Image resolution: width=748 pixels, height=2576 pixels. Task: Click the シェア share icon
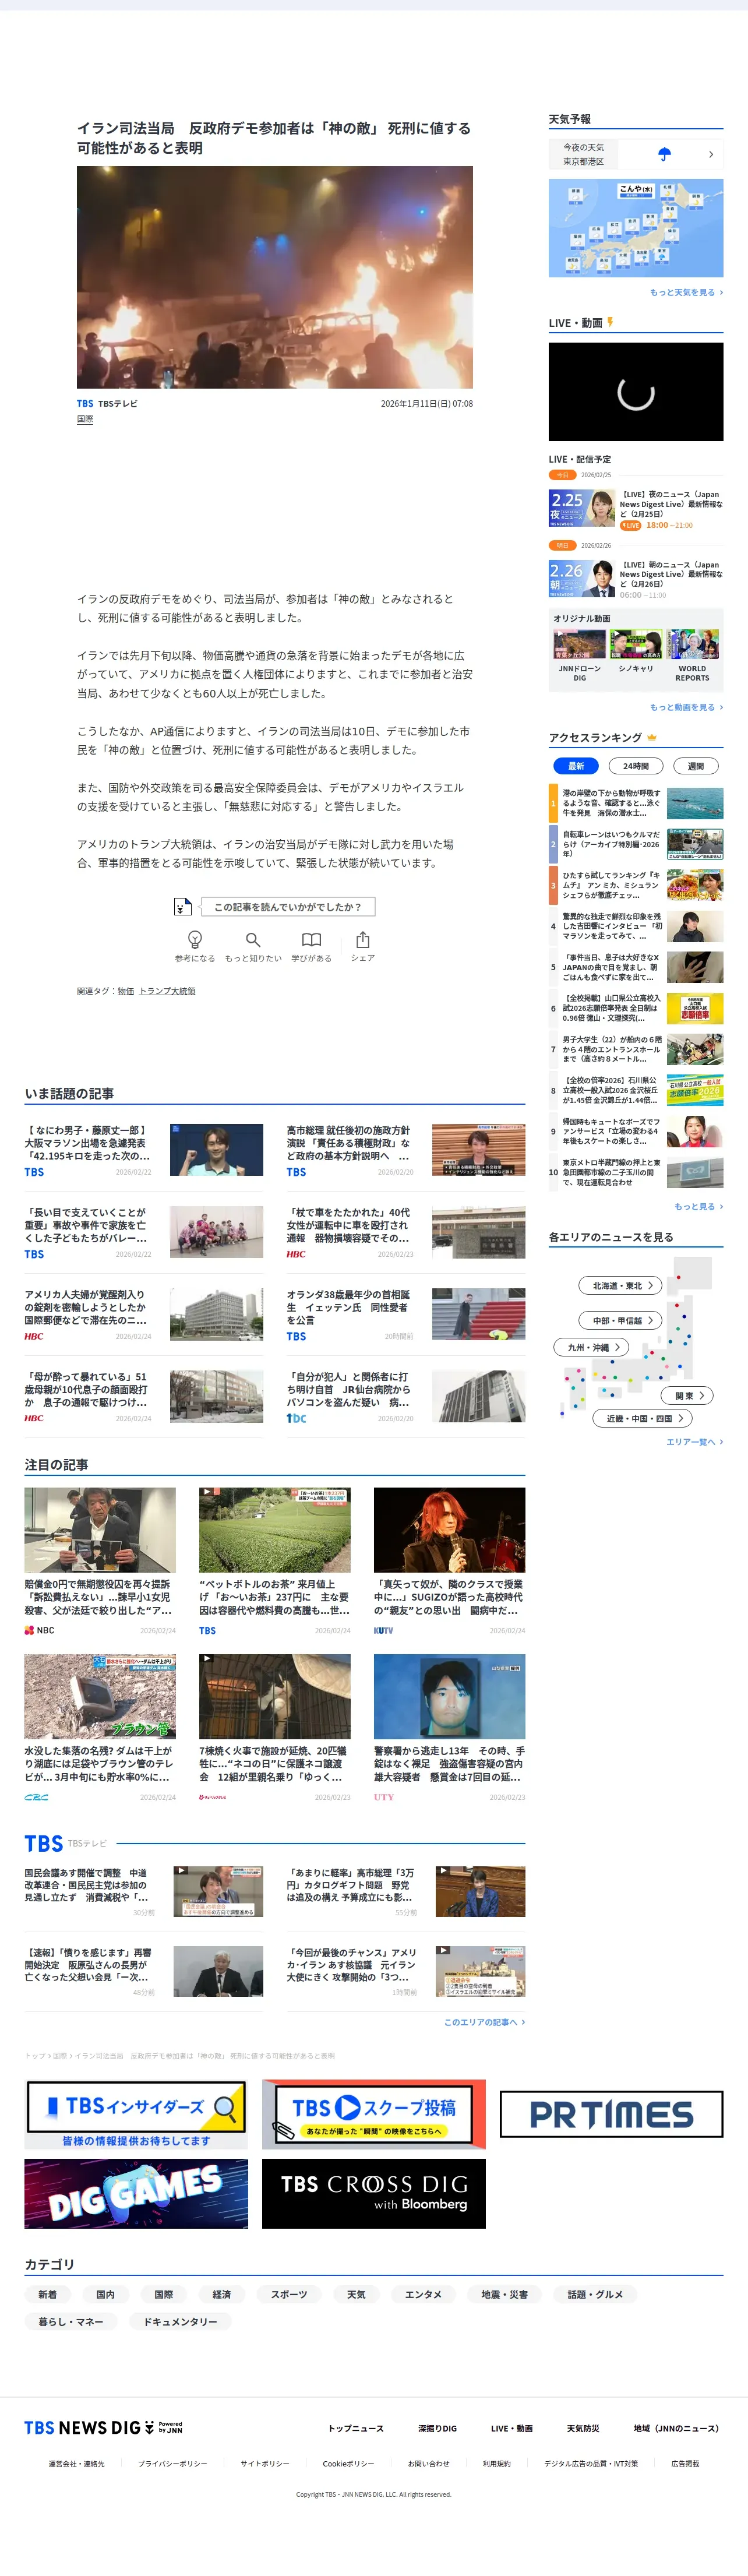click(x=363, y=939)
